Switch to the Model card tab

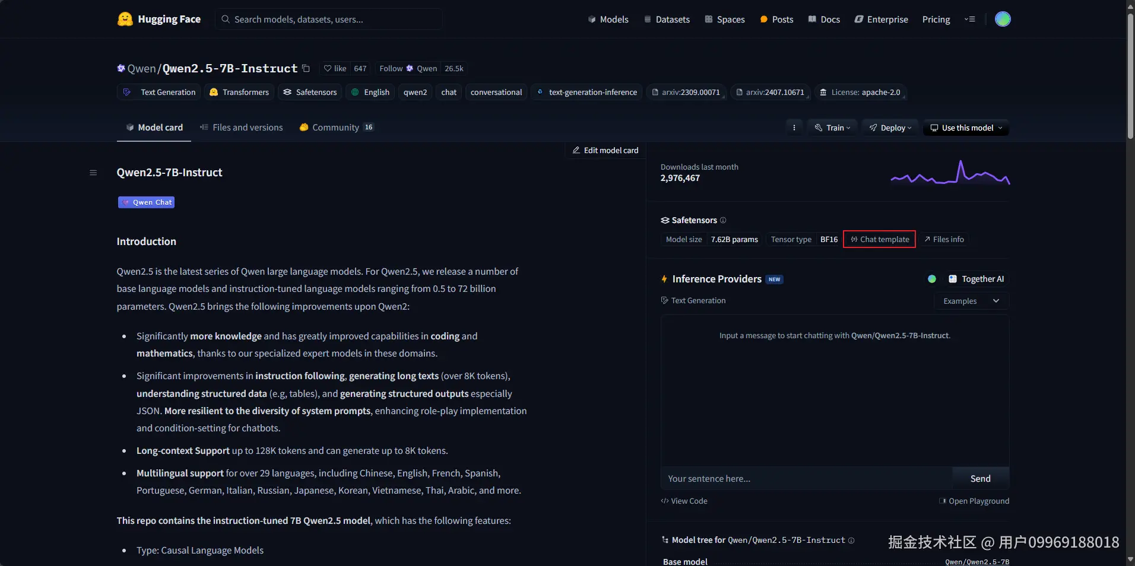[x=154, y=128]
